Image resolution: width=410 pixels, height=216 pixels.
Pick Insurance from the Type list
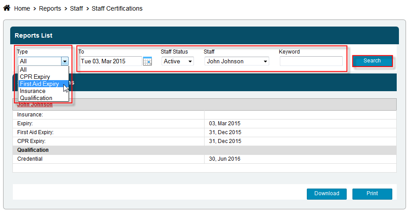point(33,91)
